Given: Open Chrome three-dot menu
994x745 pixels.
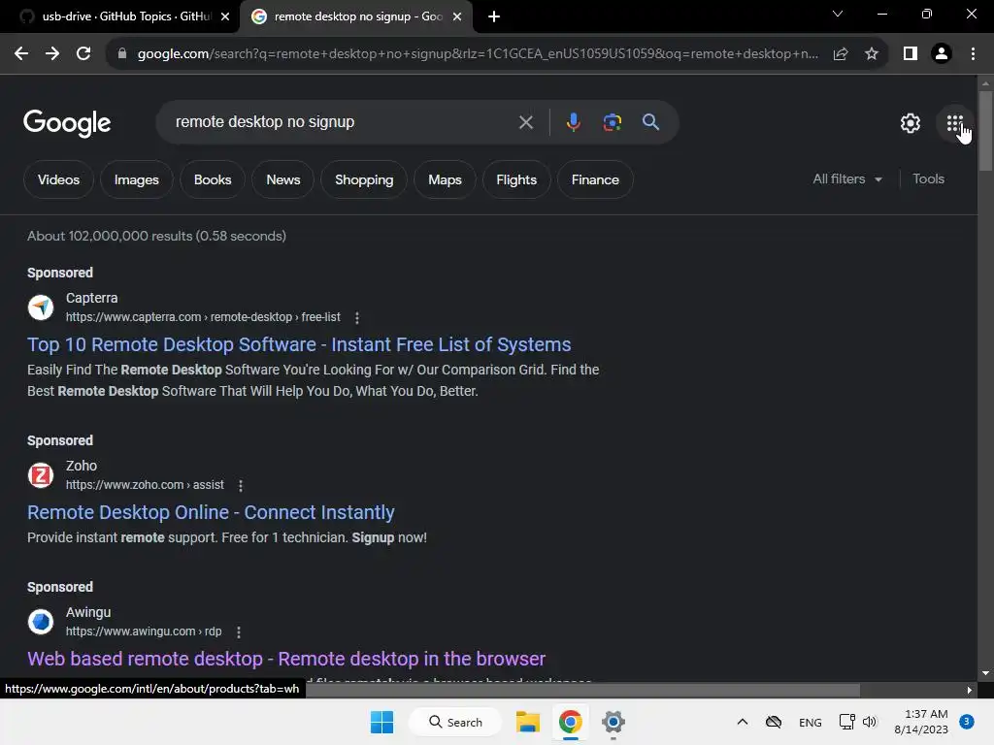Looking at the screenshot, I should point(973,53).
